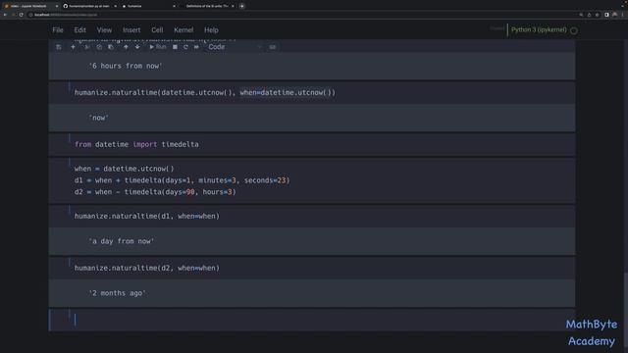Click the Python 3 (ipykernel) kernel name
The image size is (628, 353).
pyautogui.click(x=539, y=29)
